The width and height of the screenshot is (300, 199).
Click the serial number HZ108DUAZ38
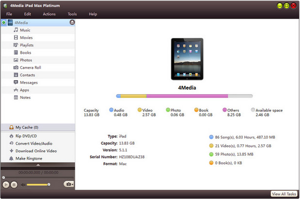tap(132, 157)
